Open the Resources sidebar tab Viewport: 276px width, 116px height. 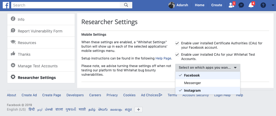click(x=41, y=42)
